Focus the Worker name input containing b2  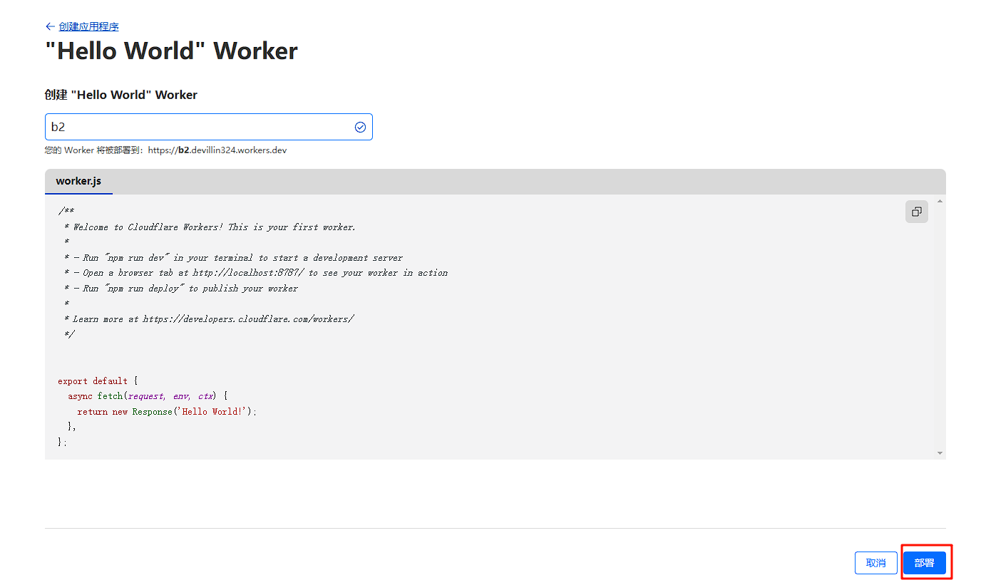click(200, 127)
